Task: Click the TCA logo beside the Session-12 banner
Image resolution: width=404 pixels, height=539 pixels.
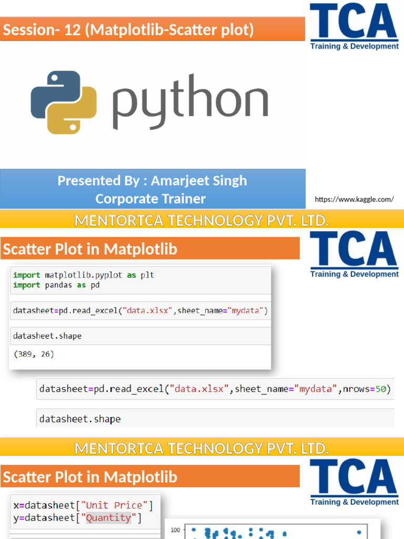Action: pos(354,26)
